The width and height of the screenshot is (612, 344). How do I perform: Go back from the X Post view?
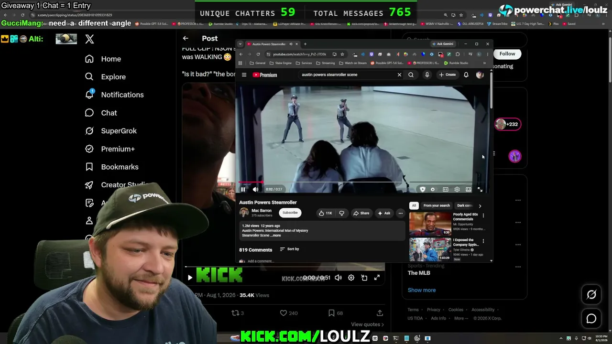(x=186, y=38)
